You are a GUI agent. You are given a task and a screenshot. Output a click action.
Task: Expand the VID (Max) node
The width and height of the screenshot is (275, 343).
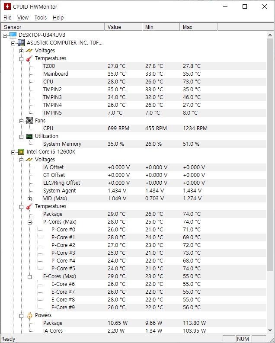tap(29, 199)
